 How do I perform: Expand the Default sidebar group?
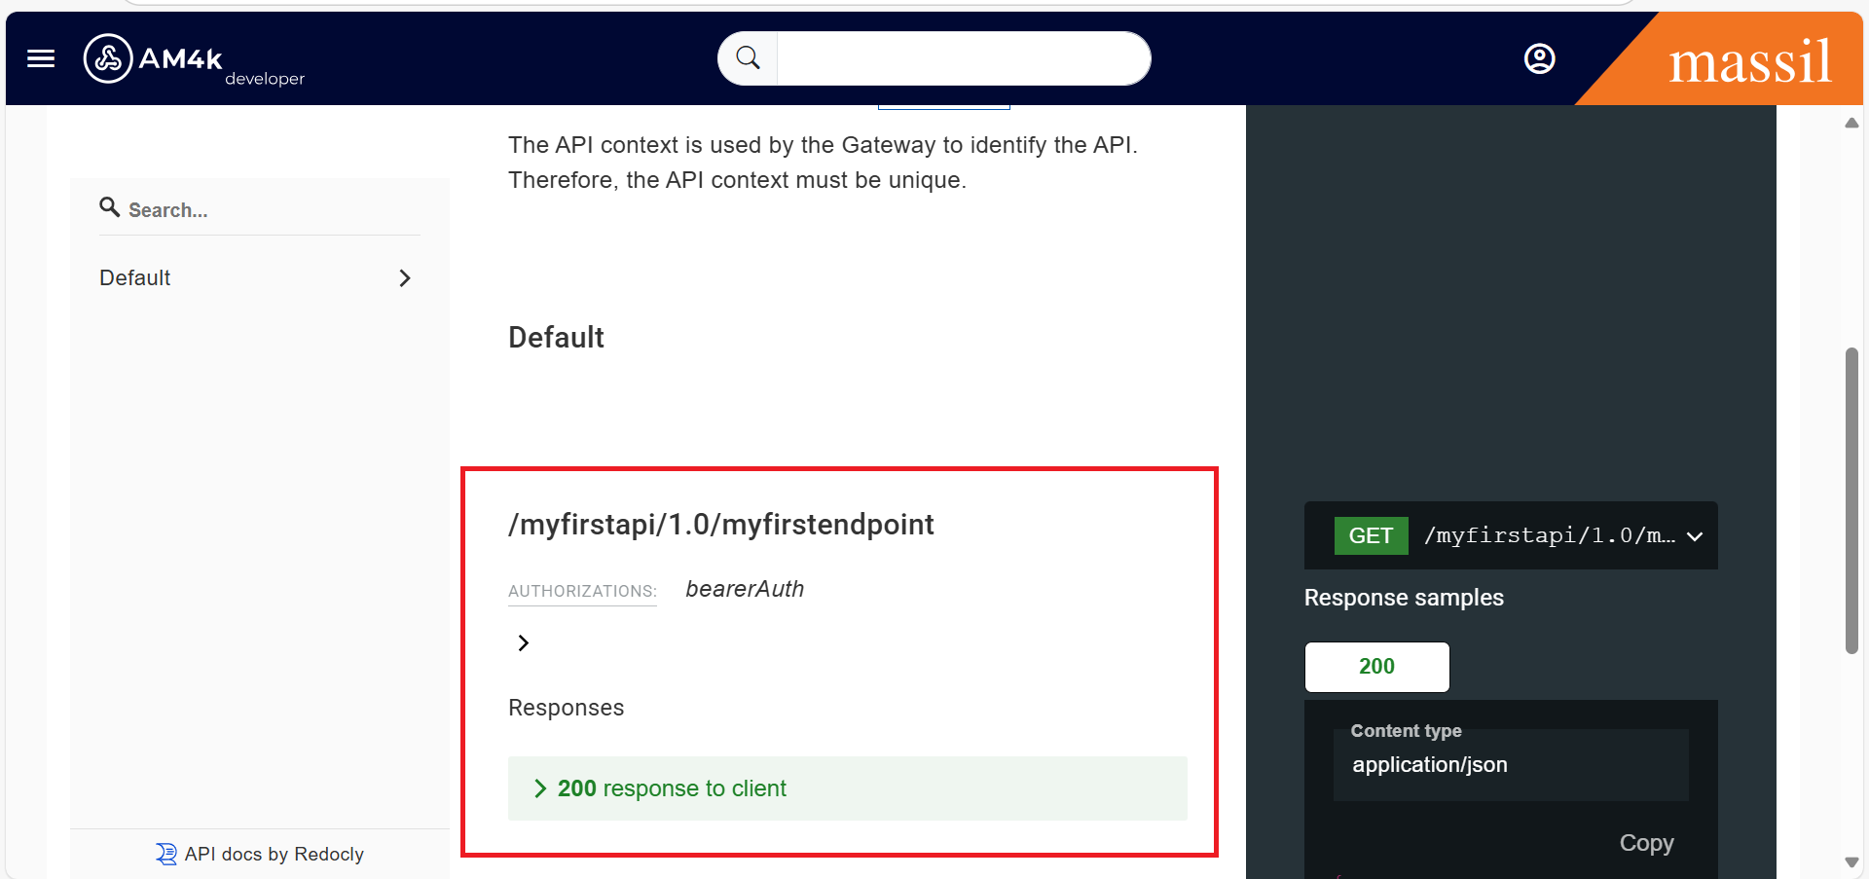pyautogui.click(x=405, y=278)
